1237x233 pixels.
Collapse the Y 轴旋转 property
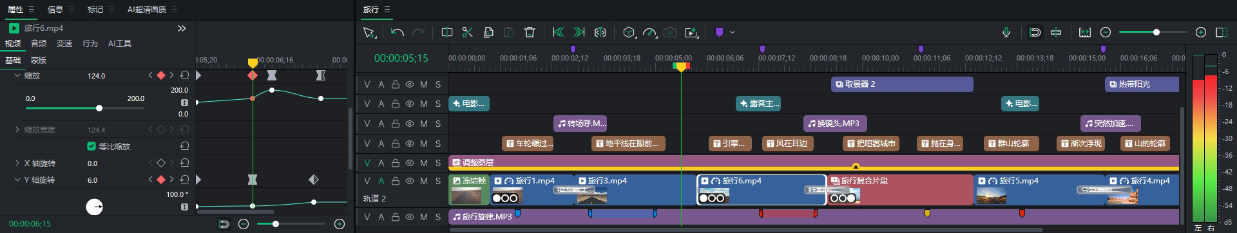pyautogui.click(x=17, y=180)
